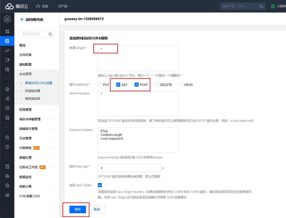
Task: Select the highlighted storage bucket icon in rail
Action: (7, 41)
